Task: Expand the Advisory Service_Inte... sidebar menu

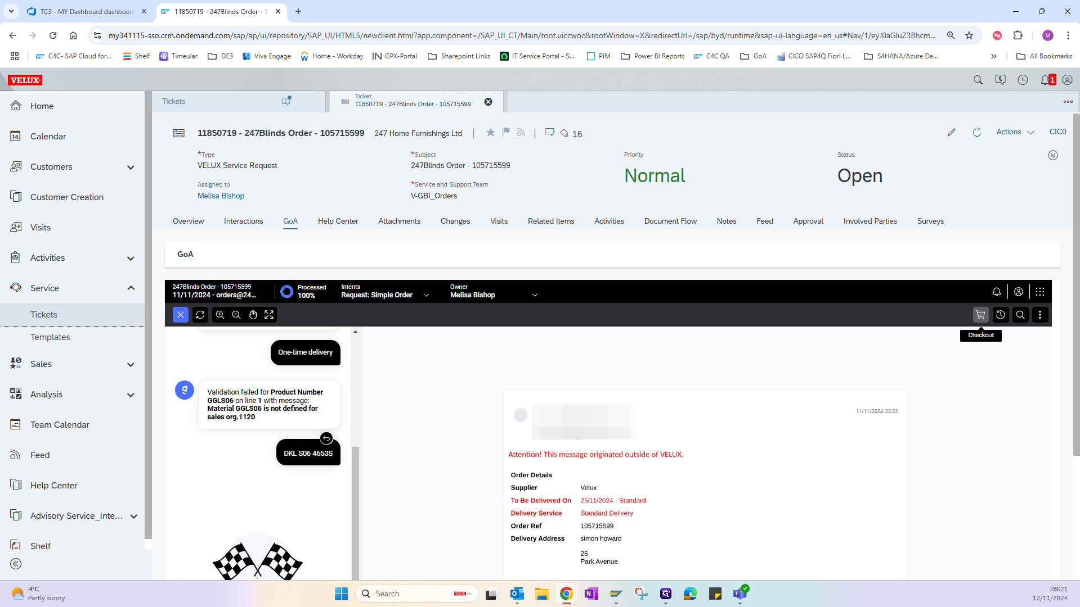Action: coord(134,517)
